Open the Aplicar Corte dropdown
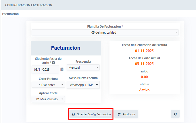Viewport: 196px width, 123px height. [48, 99]
